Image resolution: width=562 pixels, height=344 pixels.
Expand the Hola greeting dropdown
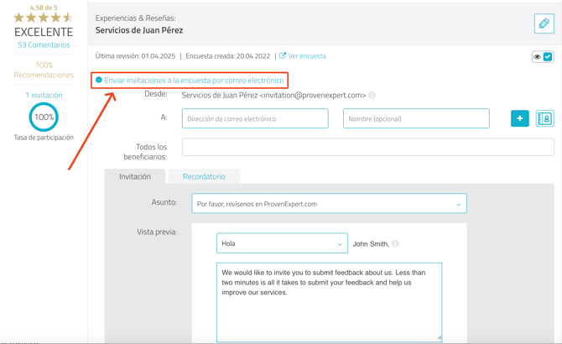[x=282, y=243]
